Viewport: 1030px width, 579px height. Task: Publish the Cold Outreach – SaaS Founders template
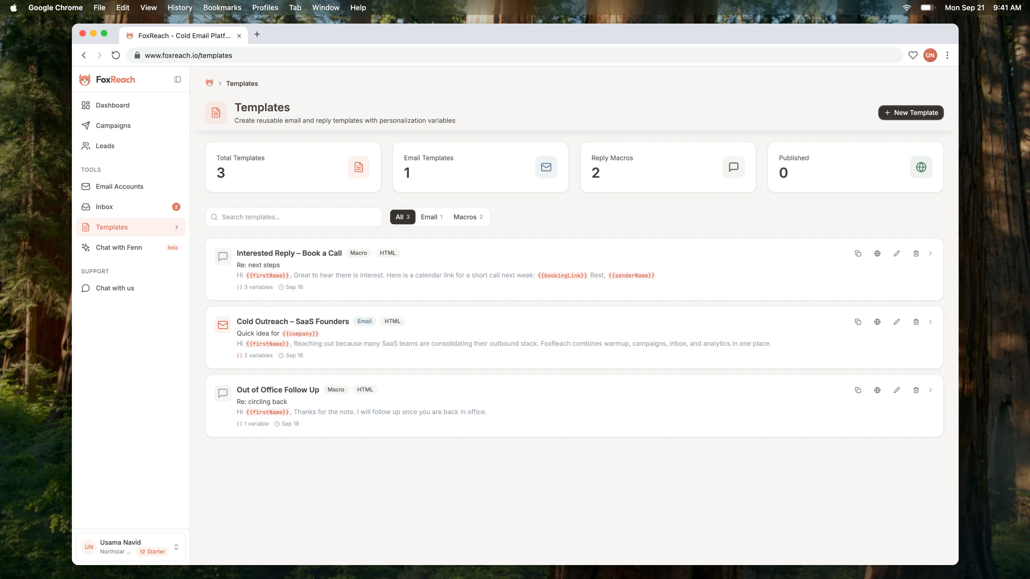pyautogui.click(x=877, y=322)
